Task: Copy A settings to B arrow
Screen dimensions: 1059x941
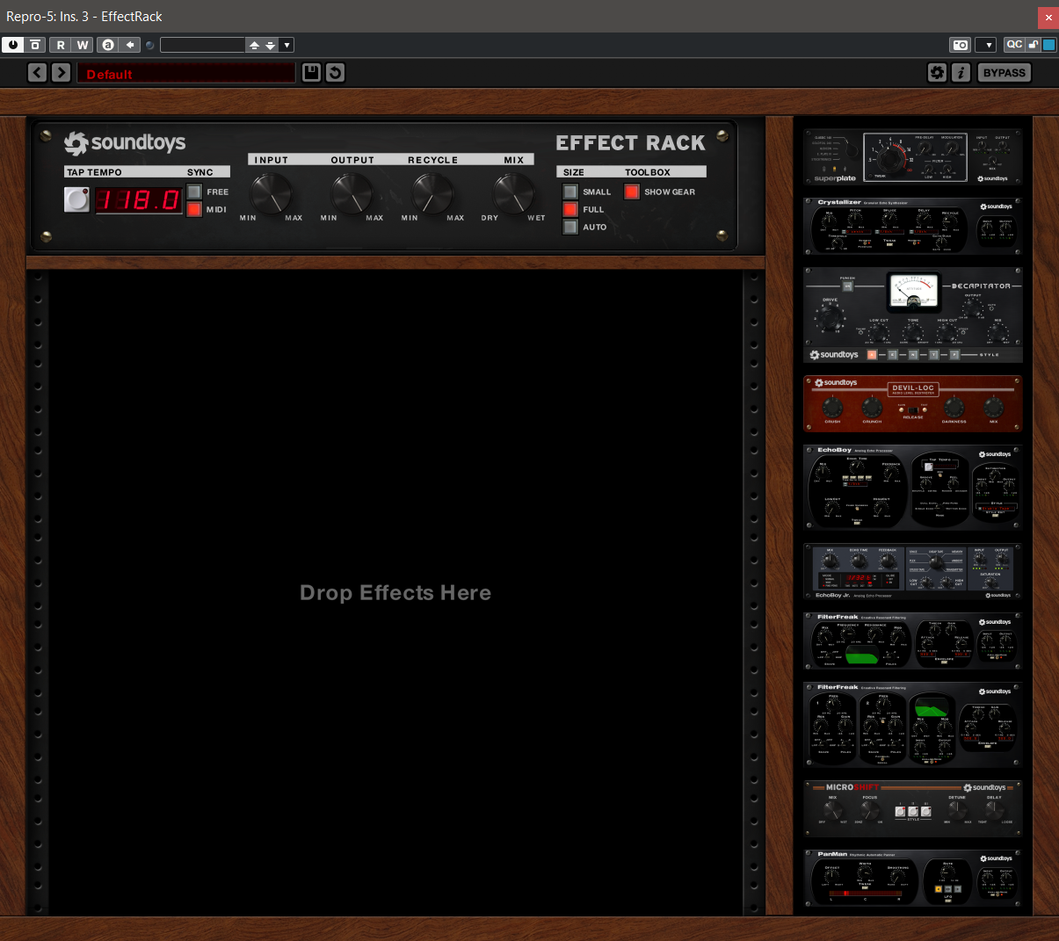Action: (130, 45)
